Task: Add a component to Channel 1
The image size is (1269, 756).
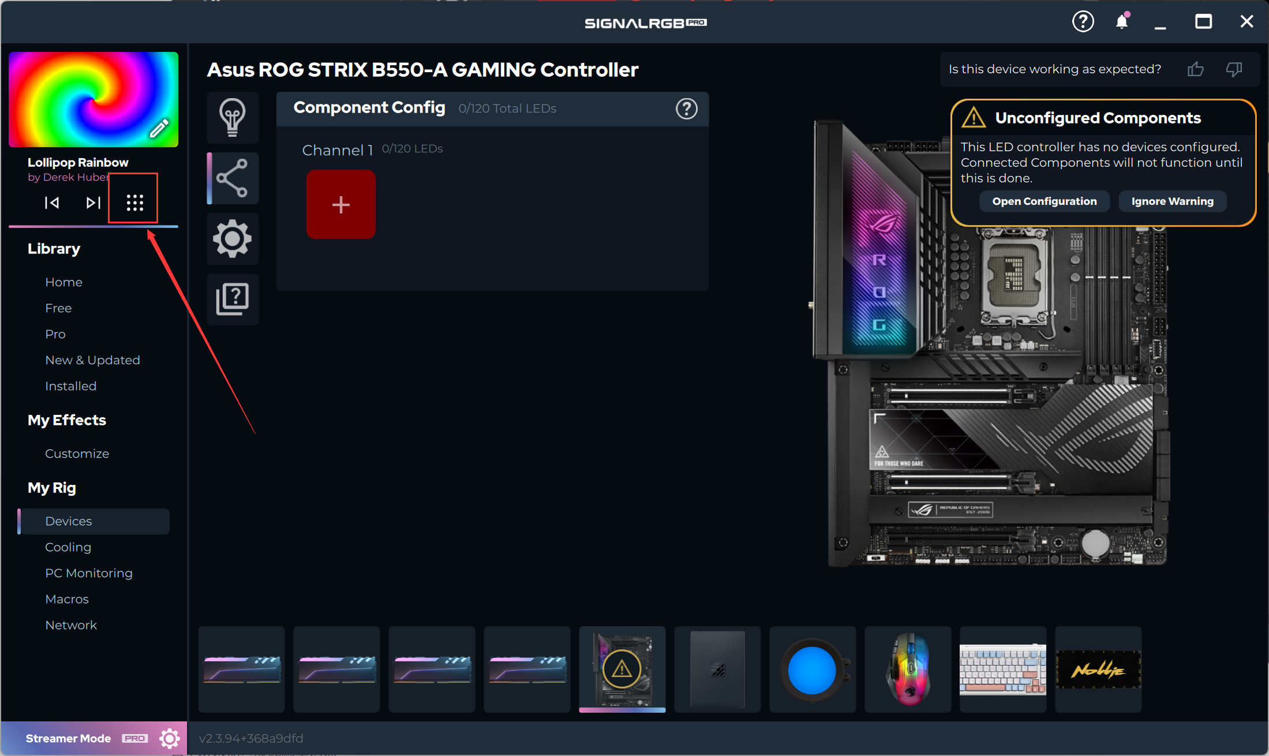Action: [x=341, y=204]
